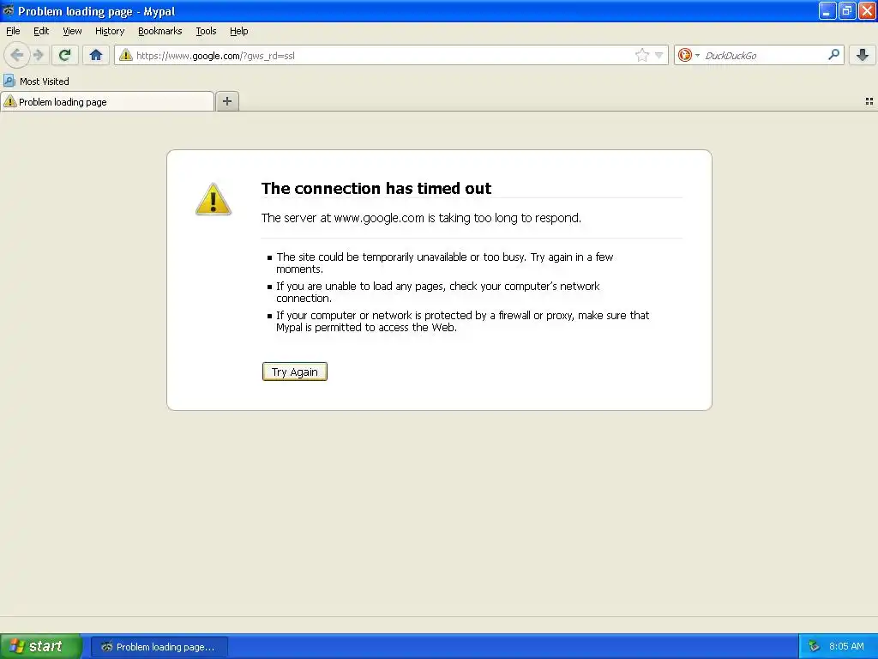Image resolution: width=878 pixels, height=659 pixels.
Task: Bookmark this page with the star icon
Action: (x=641, y=55)
